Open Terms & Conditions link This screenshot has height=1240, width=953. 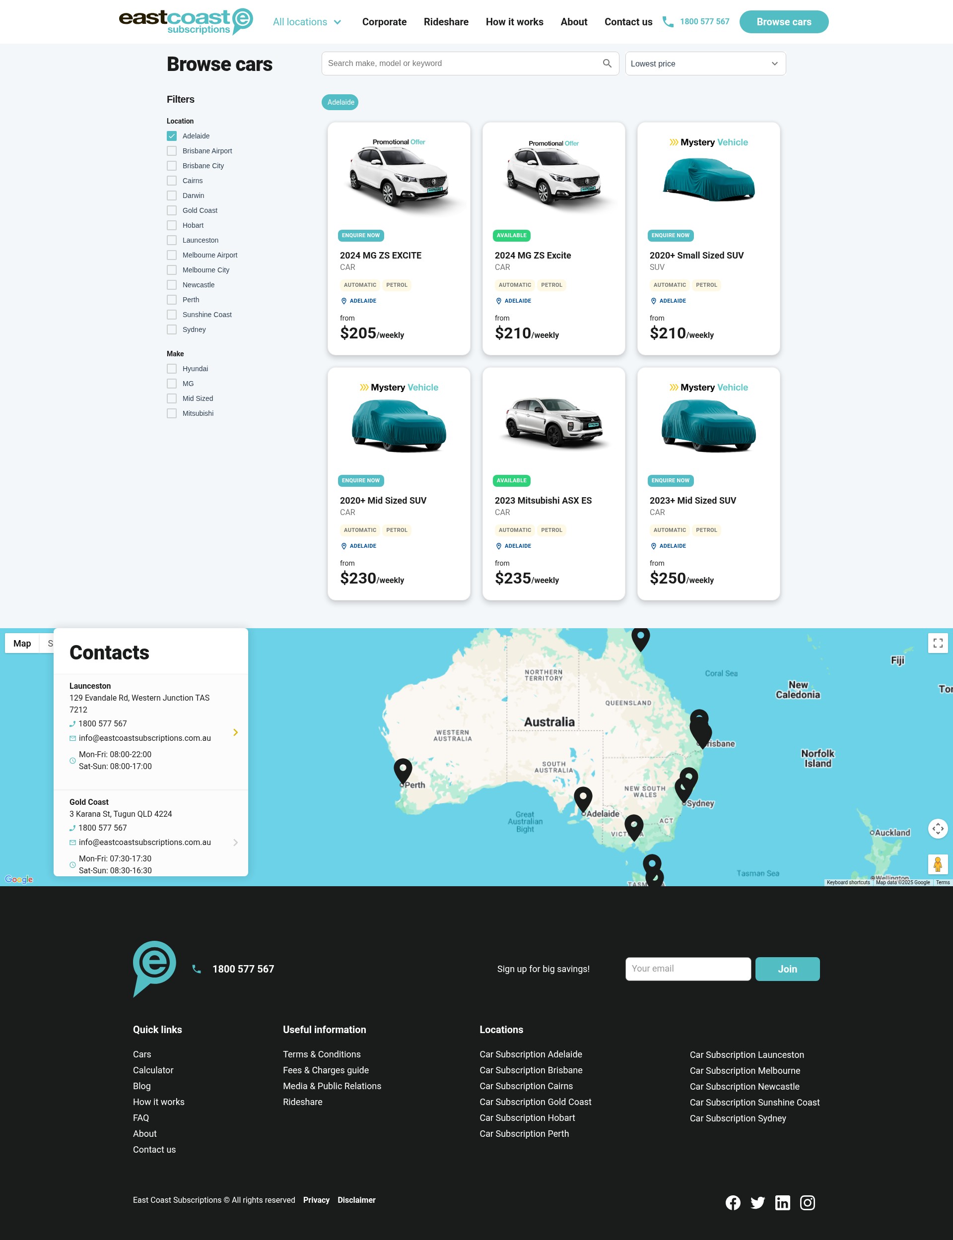(x=322, y=1054)
